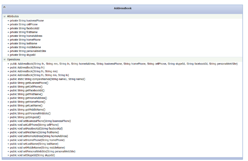Select operation setCellPhone(String cellPhone)
The image size is (248, 161).
(33, 125)
